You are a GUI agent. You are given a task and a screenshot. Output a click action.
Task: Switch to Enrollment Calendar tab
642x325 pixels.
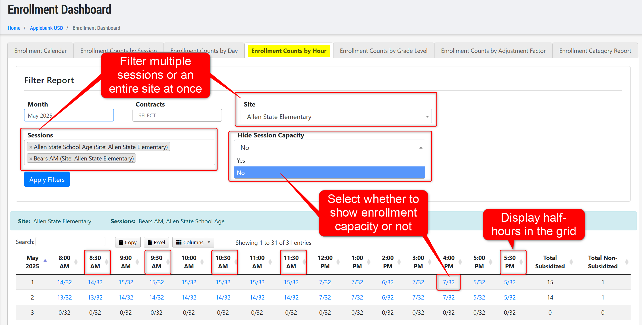[x=40, y=51]
